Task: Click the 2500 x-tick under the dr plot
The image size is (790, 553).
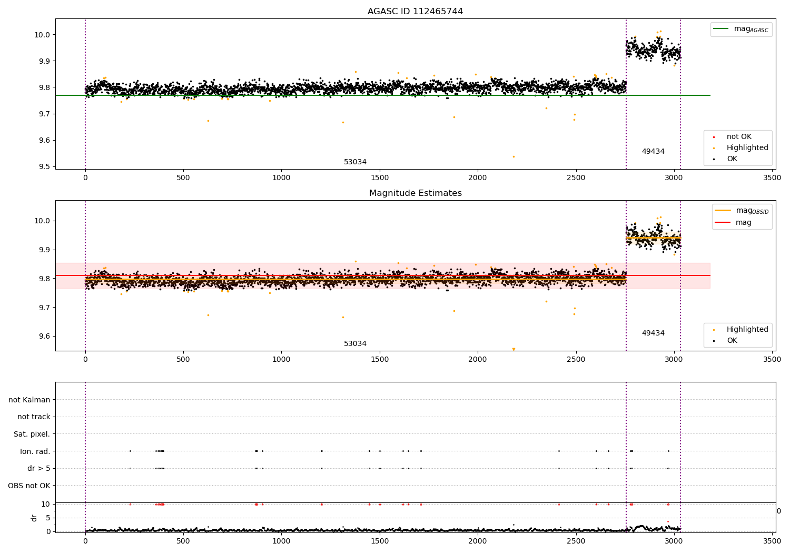Action: click(x=576, y=541)
